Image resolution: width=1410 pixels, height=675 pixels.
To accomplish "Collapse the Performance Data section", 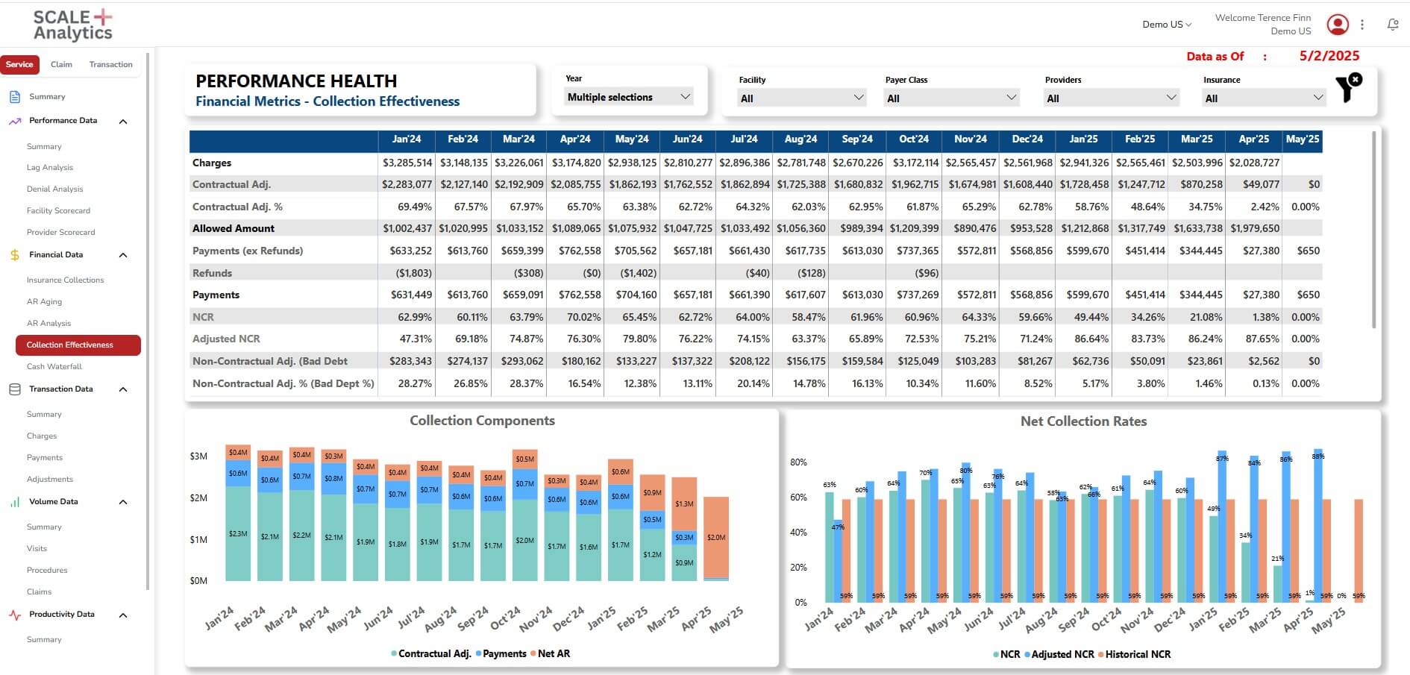I will click(123, 121).
